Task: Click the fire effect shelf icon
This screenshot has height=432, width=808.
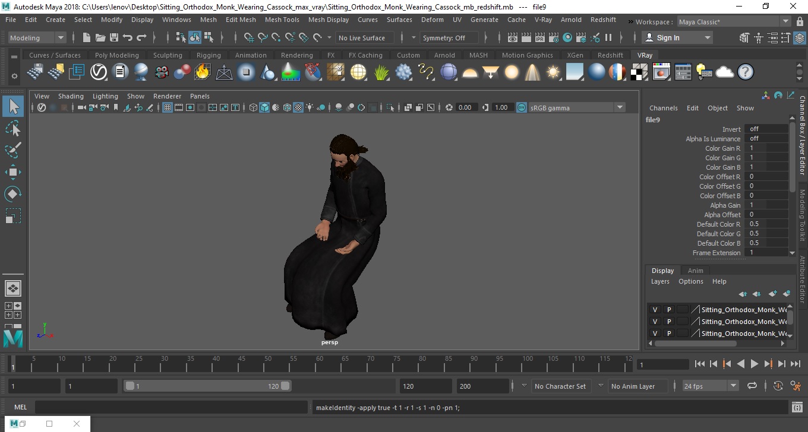Action: (203, 72)
